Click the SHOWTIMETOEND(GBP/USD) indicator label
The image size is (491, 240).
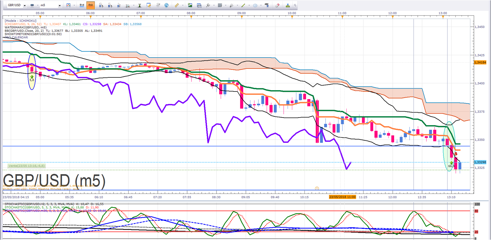[33, 34]
